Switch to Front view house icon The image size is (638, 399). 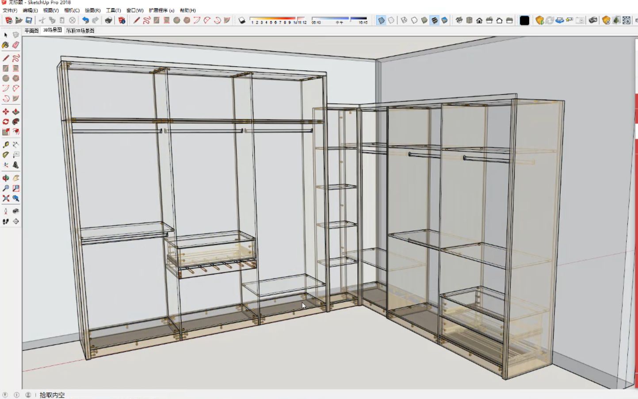pyautogui.click(x=479, y=20)
